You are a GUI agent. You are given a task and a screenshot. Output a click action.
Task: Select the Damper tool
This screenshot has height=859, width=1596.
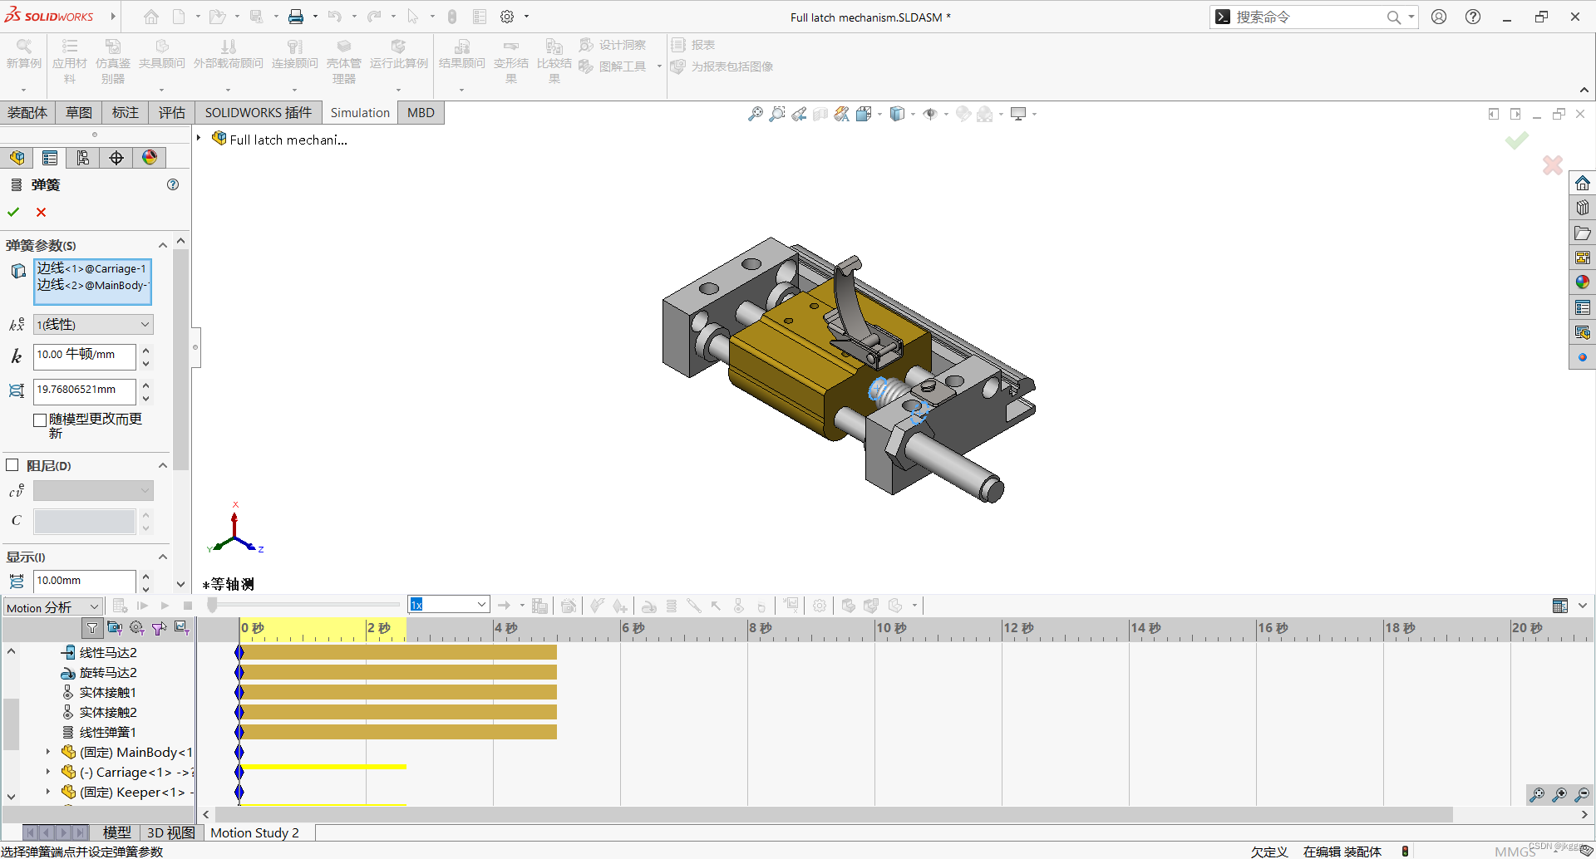[695, 606]
